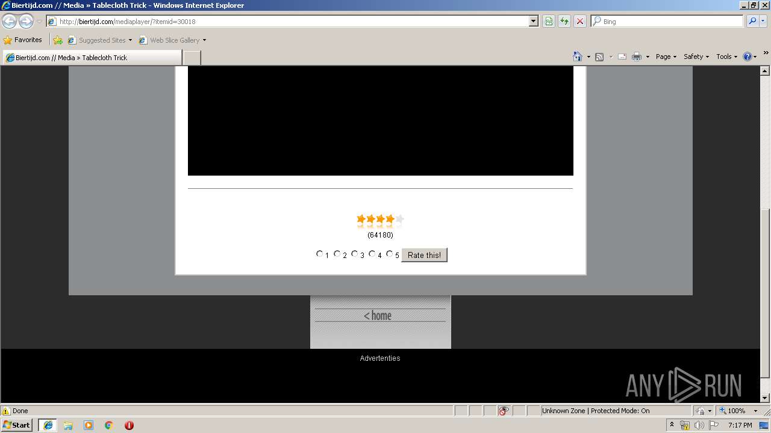Click the RSS Feeds icon
Viewport: 771px width, 433px height.
pyautogui.click(x=599, y=57)
